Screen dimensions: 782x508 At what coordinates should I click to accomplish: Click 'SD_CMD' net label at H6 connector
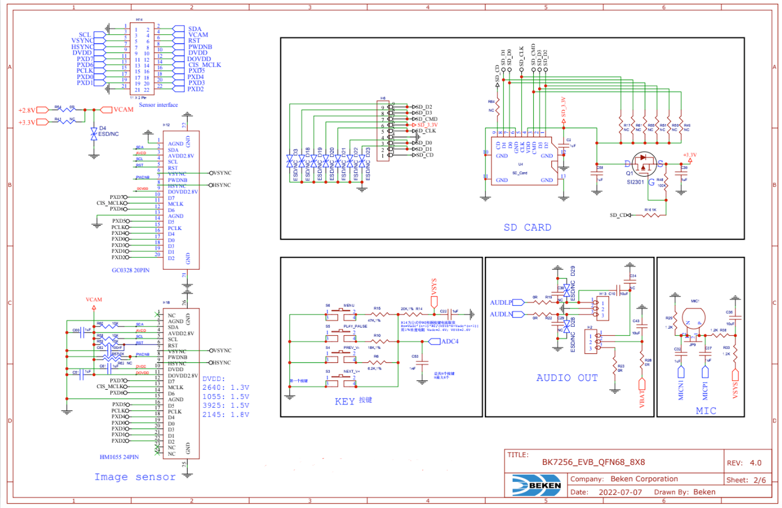[427, 119]
